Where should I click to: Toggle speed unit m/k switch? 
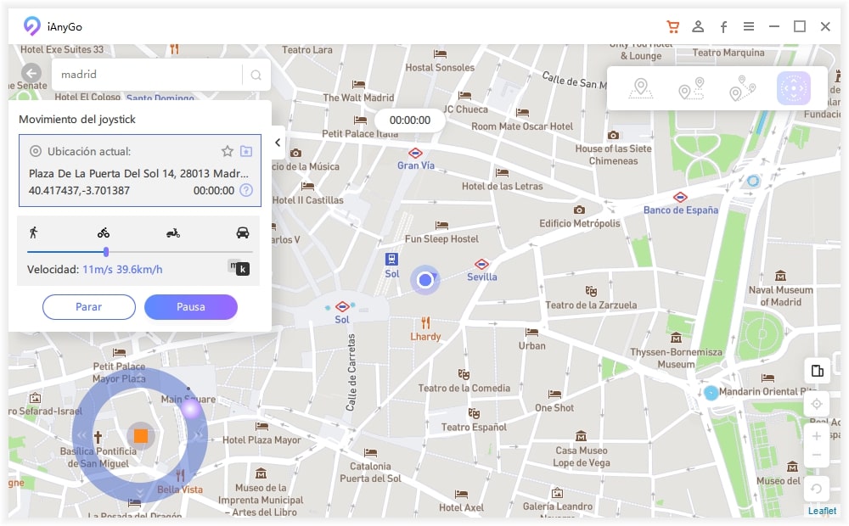pos(239,267)
